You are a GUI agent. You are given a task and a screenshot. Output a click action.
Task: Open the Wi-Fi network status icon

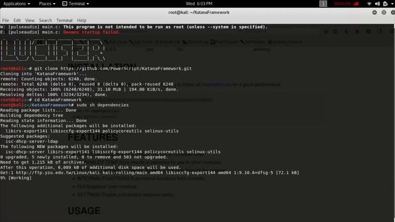point(369,4)
